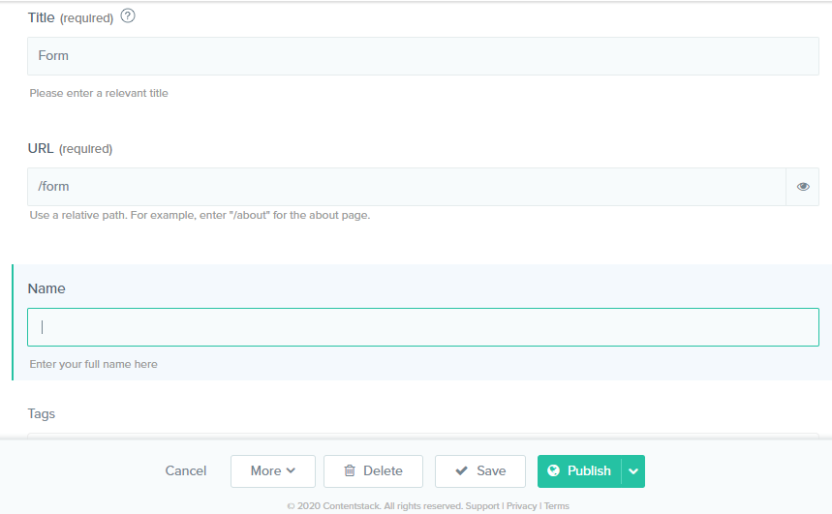832x514 pixels.
Task: Expand the Publish button arrow menu
Action: 633,471
